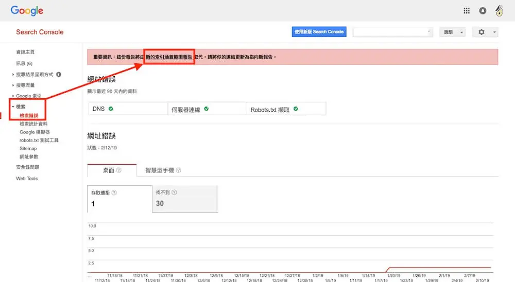Expand 搜尋流量 sidebar section
The width and height of the screenshot is (515, 282).
pos(25,85)
